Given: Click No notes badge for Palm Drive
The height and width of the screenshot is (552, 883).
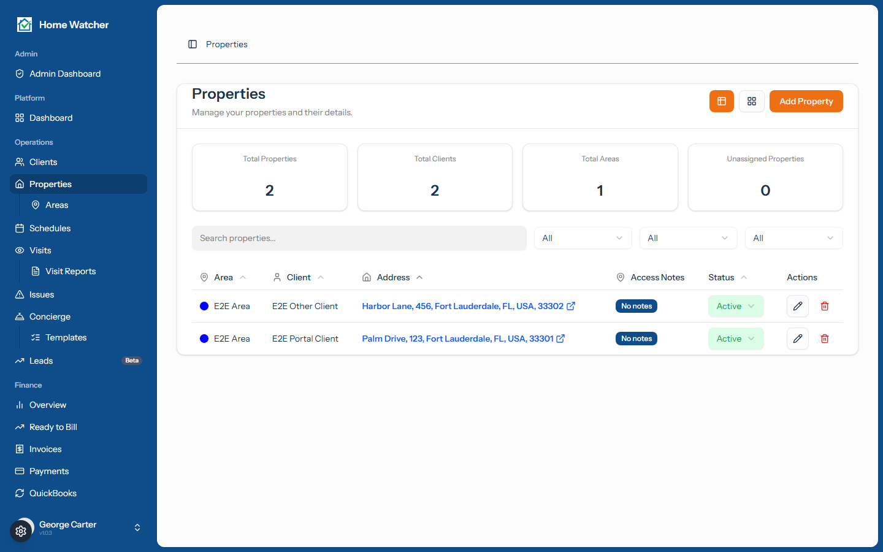Looking at the screenshot, I should coord(636,339).
